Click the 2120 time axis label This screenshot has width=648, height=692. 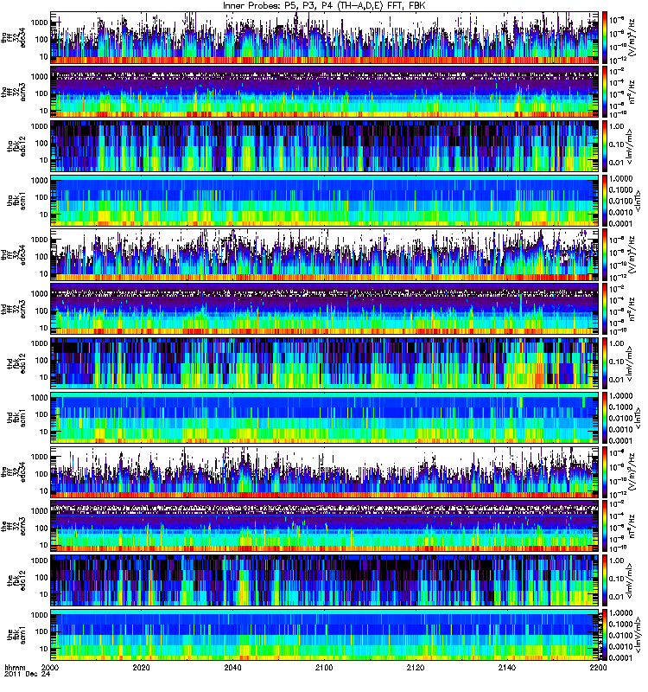point(416,668)
